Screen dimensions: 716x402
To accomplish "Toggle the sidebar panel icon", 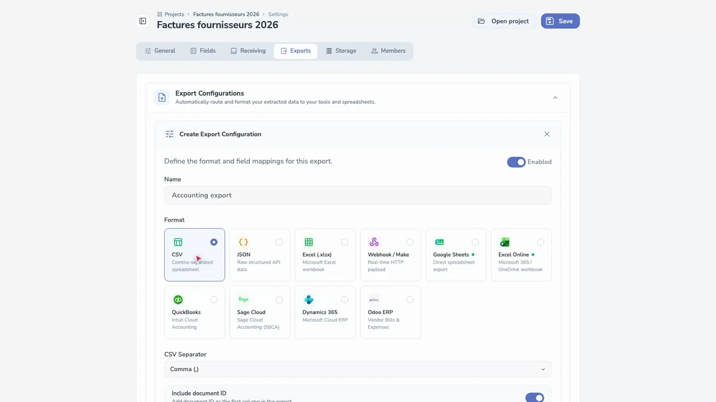I will (x=143, y=21).
